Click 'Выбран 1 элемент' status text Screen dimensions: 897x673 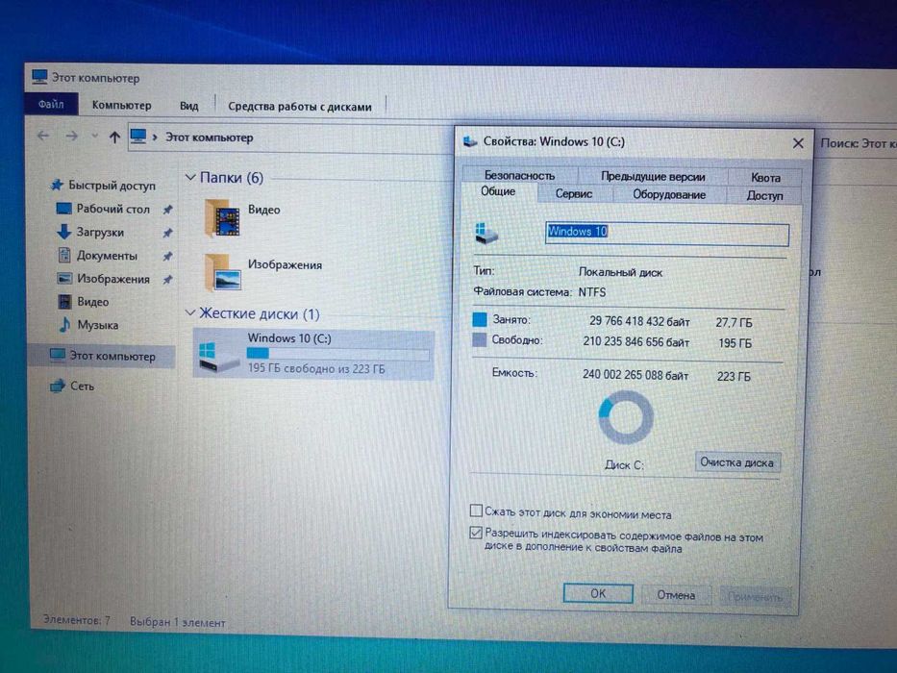[177, 622]
